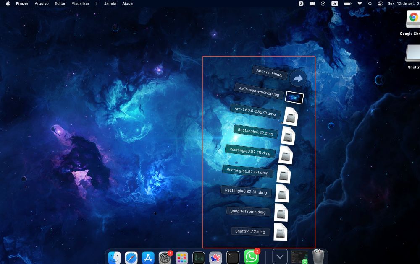Launch the Arc browser from the Dock
This screenshot has height=264, width=420.
click(215, 258)
